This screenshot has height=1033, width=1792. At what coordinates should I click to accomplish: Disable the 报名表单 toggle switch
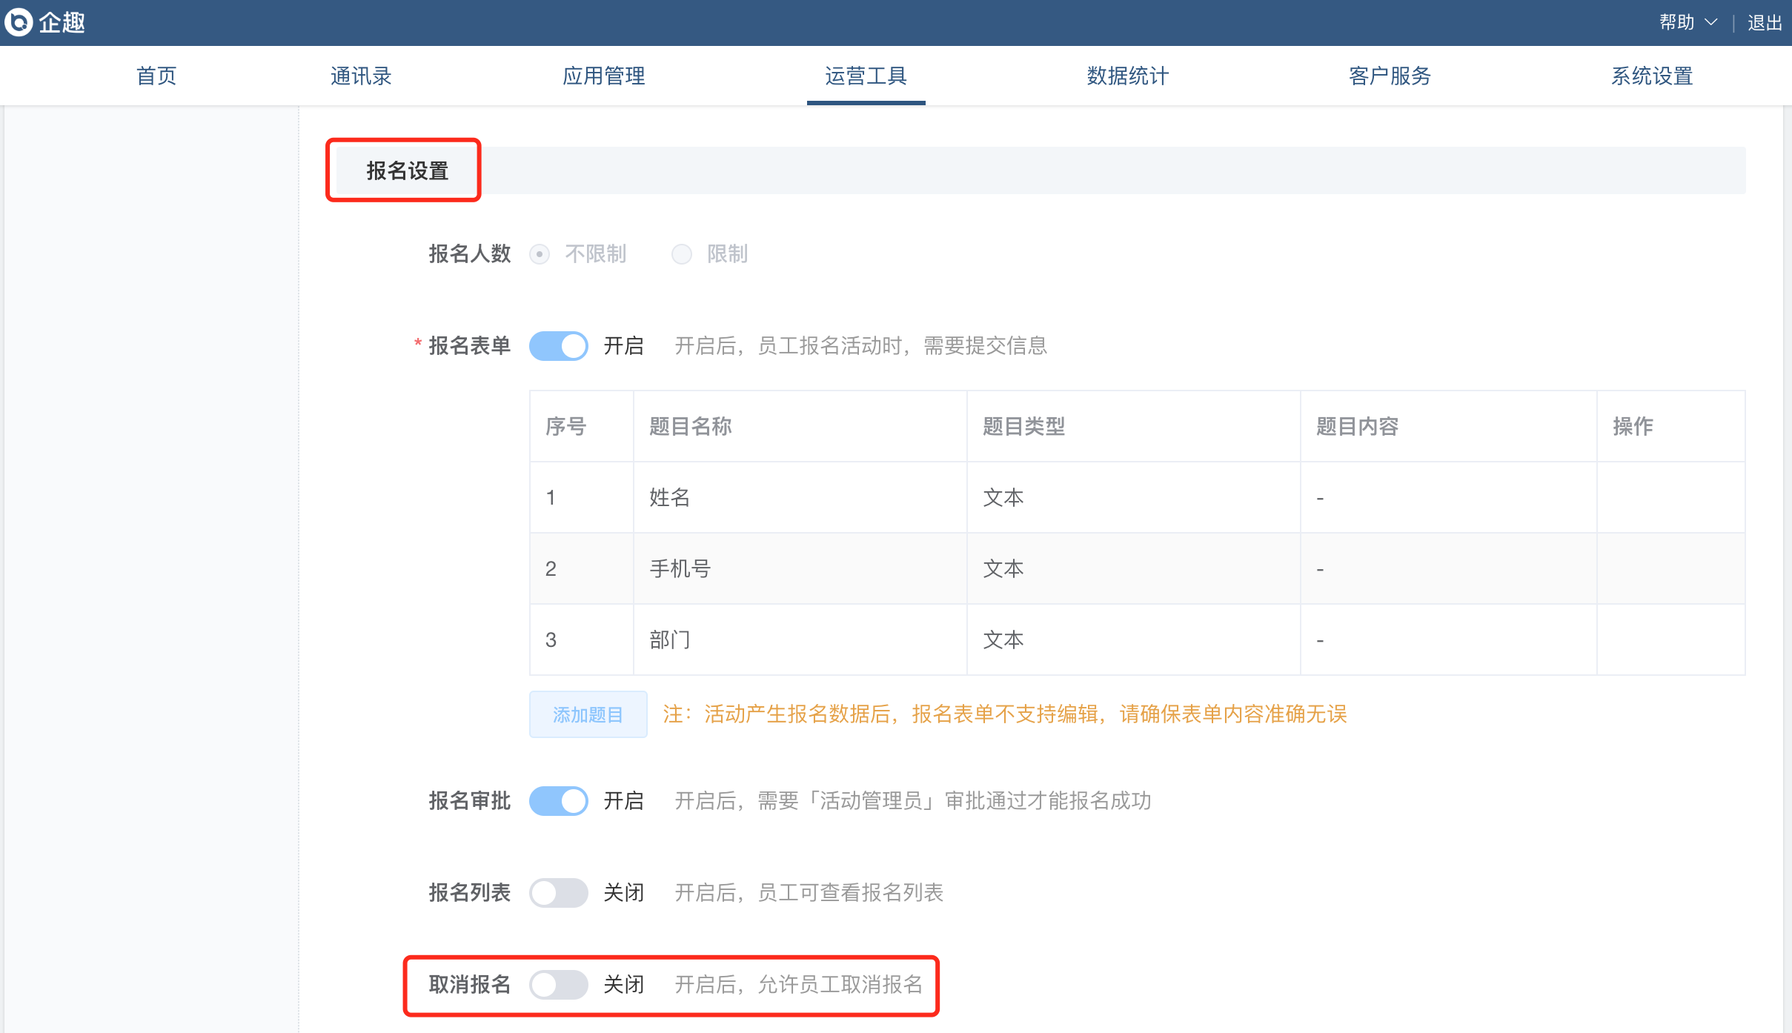(559, 346)
